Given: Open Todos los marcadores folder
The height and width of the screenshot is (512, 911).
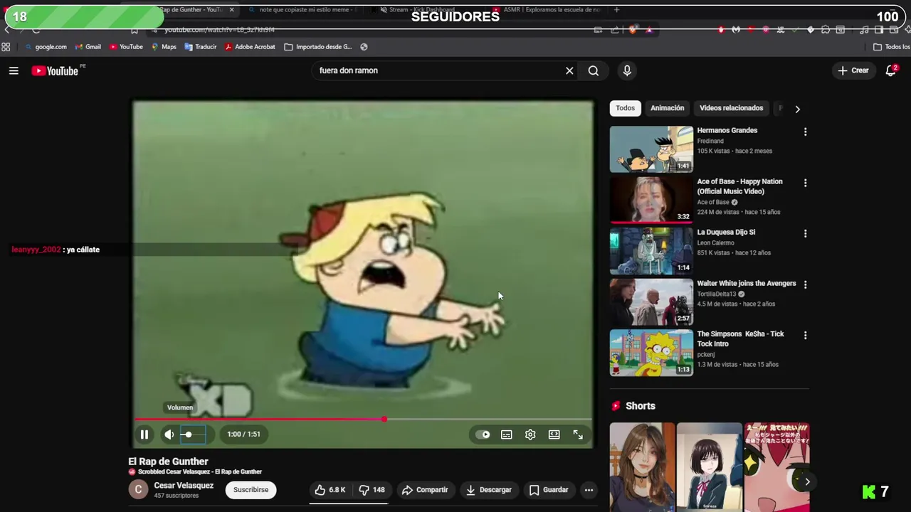Looking at the screenshot, I should pos(892,47).
